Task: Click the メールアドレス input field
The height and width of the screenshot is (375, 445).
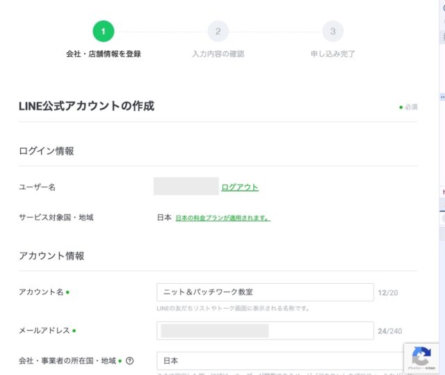Action: coord(265,330)
